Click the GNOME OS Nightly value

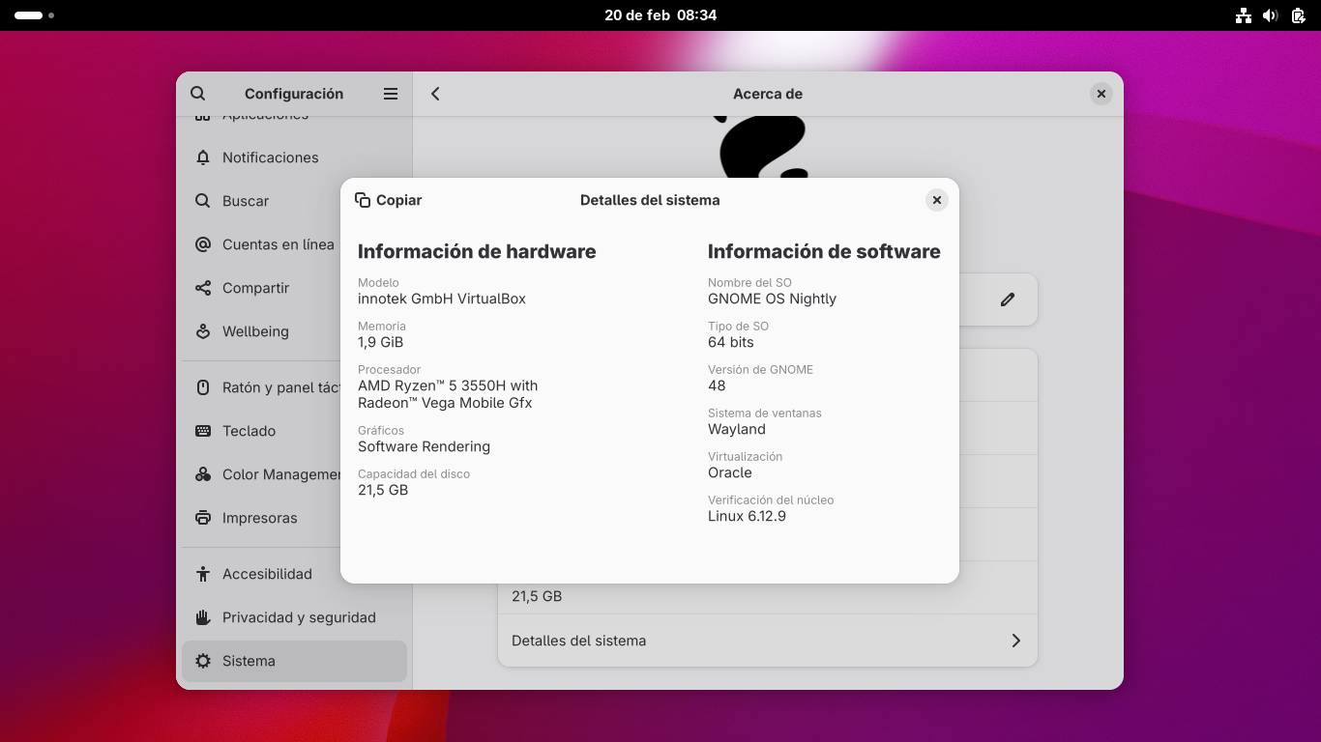(x=772, y=299)
